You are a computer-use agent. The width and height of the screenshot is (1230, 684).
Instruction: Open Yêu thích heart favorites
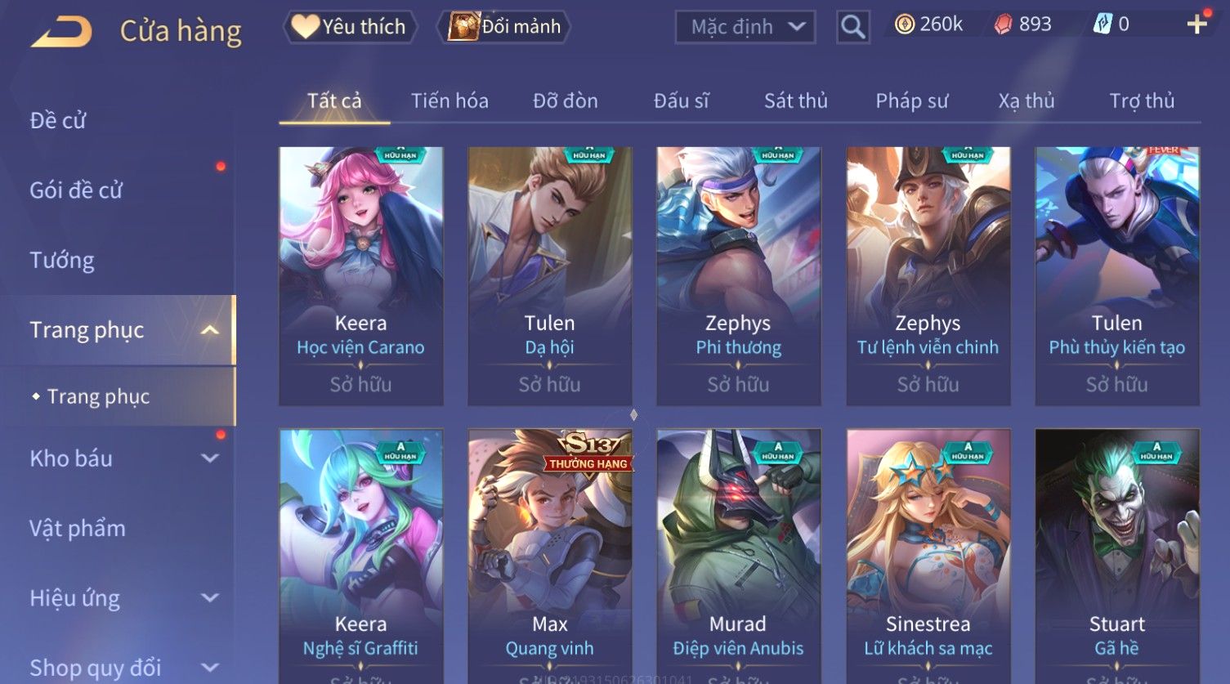(350, 27)
